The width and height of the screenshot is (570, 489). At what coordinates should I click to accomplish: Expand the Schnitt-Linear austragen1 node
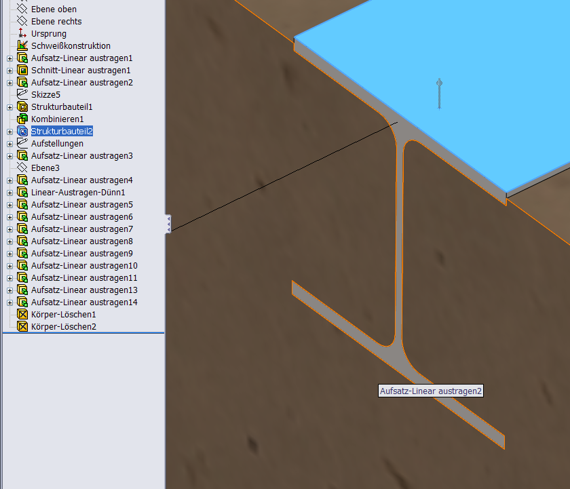(9, 71)
